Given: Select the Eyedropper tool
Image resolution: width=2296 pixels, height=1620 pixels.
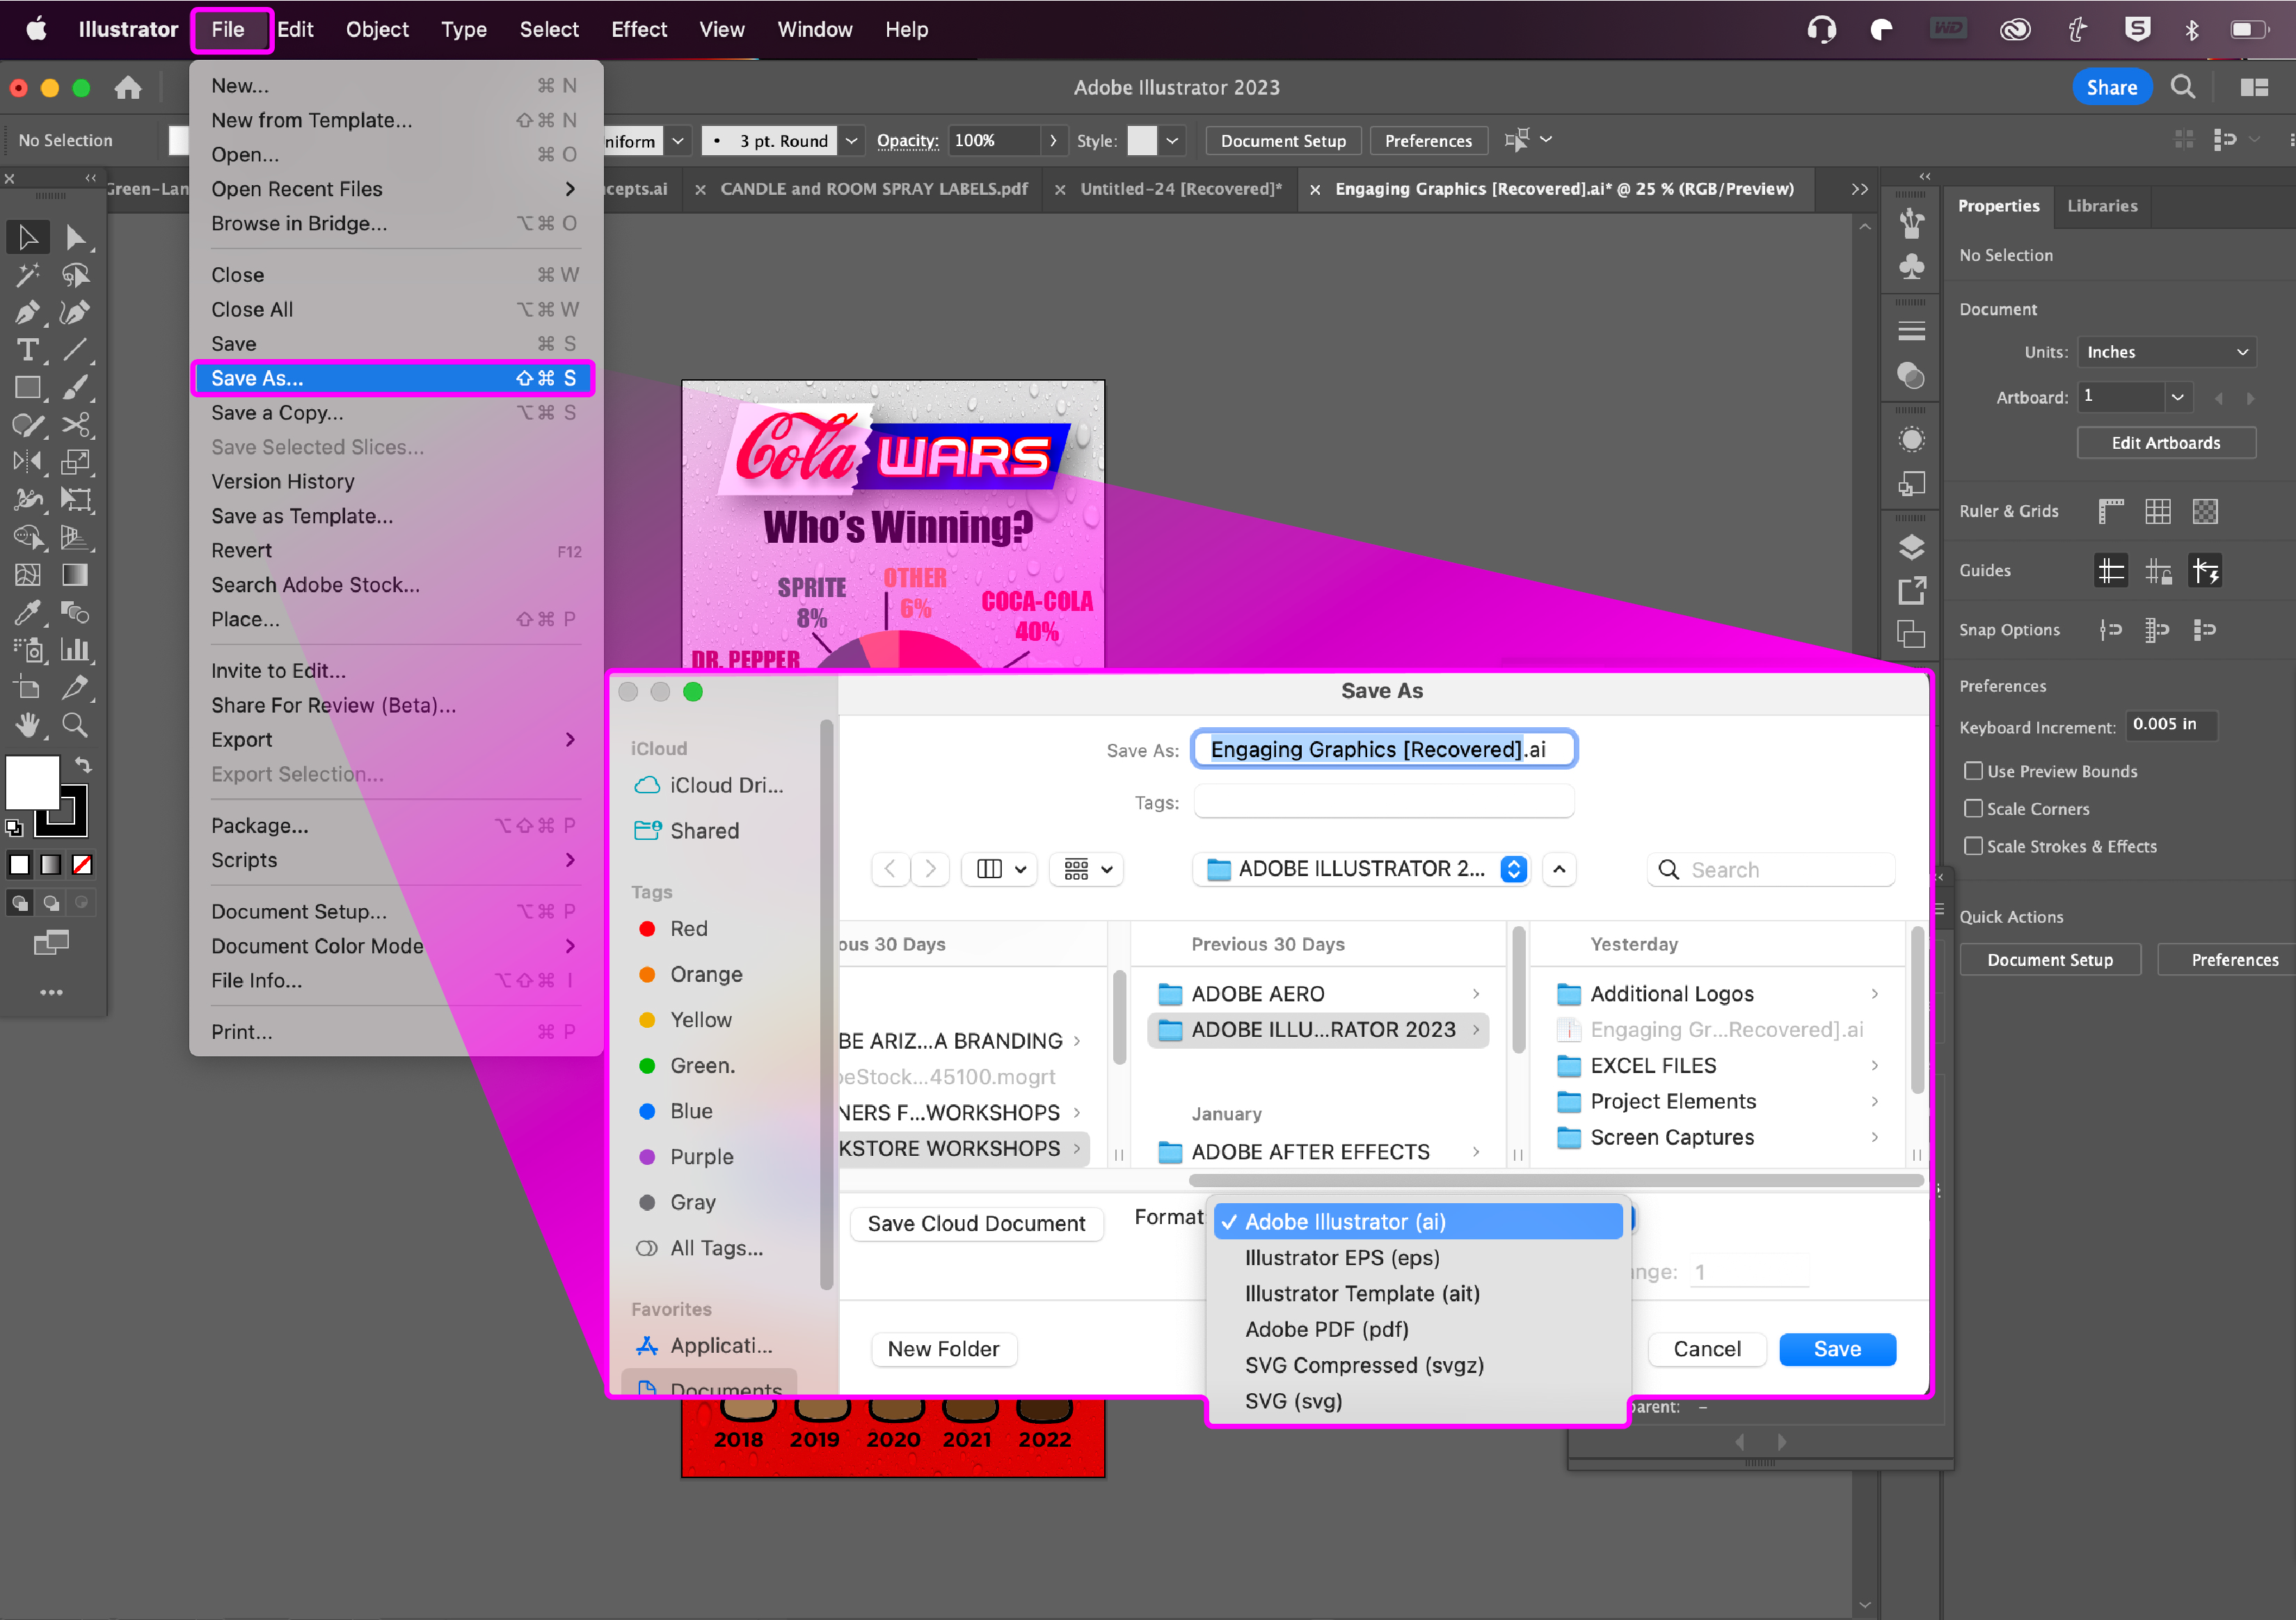Looking at the screenshot, I should [27, 611].
